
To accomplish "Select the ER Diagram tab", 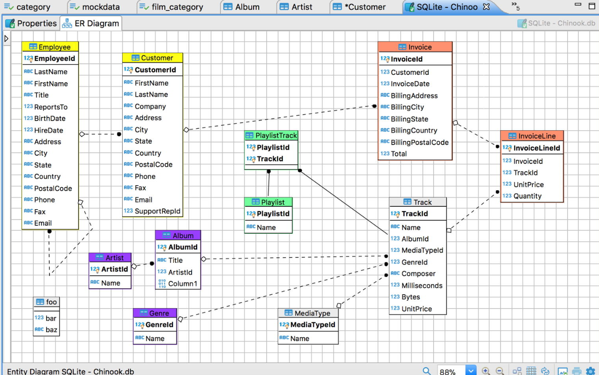I will [91, 23].
